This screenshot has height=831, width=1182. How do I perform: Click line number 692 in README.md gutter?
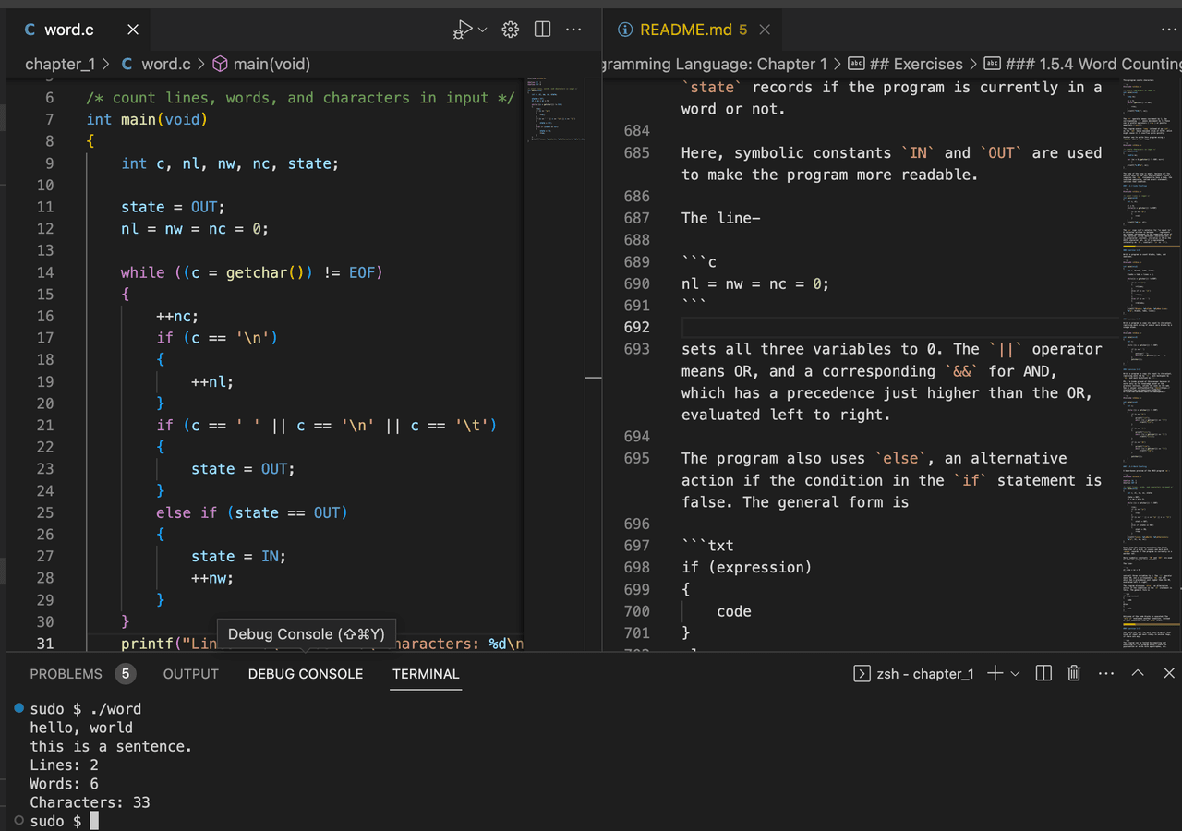coord(637,327)
